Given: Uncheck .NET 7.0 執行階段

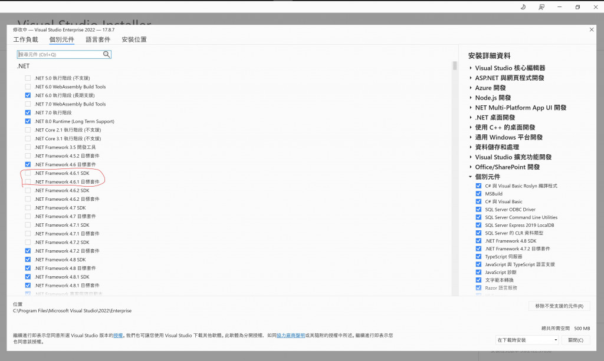Looking at the screenshot, I should (x=28, y=112).
